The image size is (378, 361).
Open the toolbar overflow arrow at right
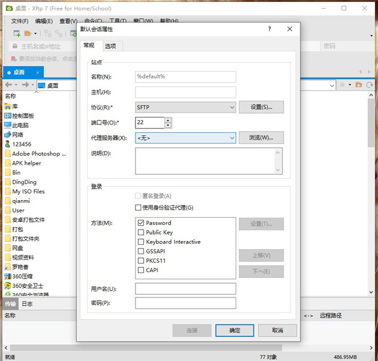[372, 36]
